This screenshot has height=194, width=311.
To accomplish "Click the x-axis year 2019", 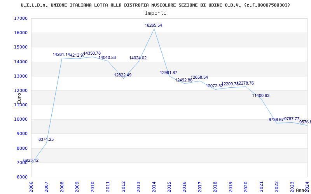I will (231, 187).
